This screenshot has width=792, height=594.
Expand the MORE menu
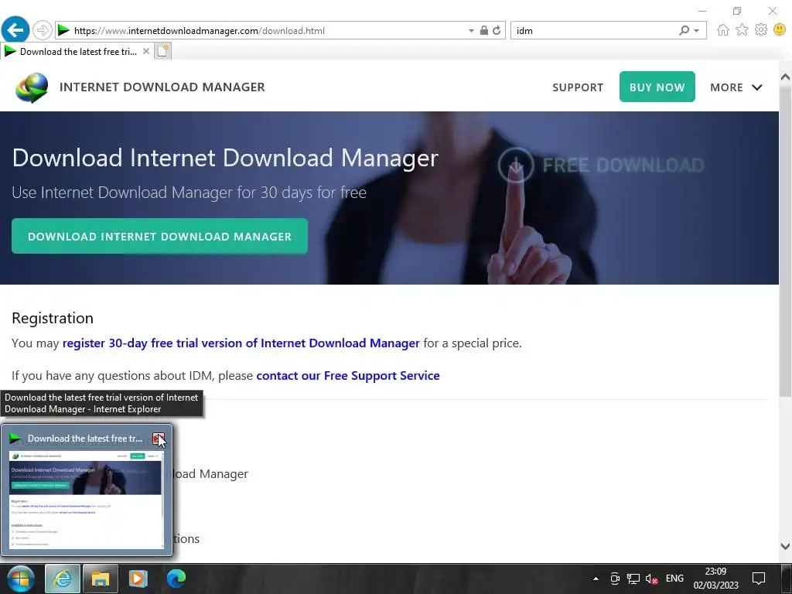736,87
